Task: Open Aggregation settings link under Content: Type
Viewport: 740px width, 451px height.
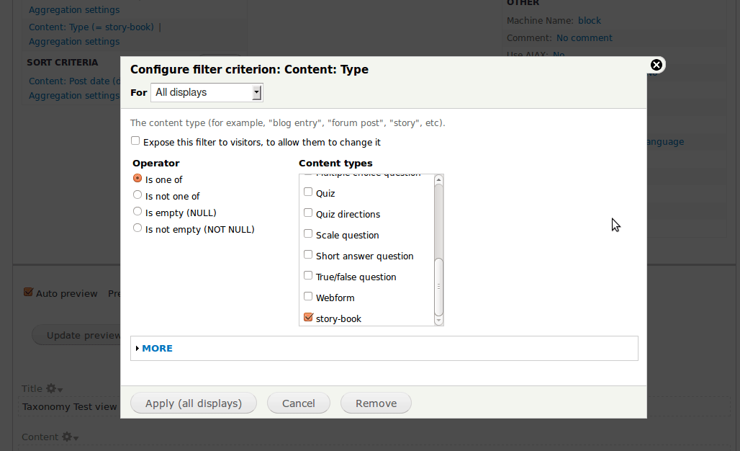Action: pyautogui.click(x=74, y=42)
